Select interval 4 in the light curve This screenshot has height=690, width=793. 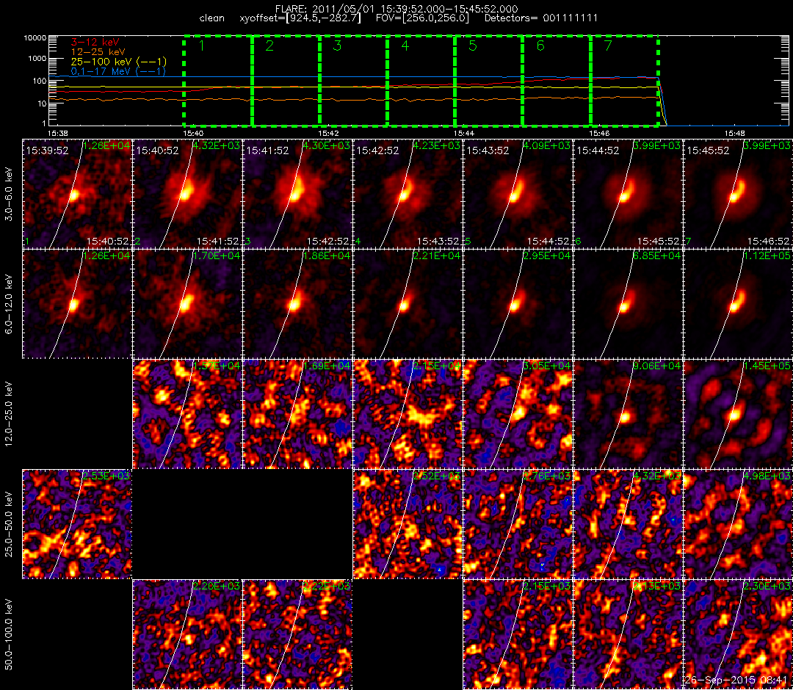click(421, 81)
